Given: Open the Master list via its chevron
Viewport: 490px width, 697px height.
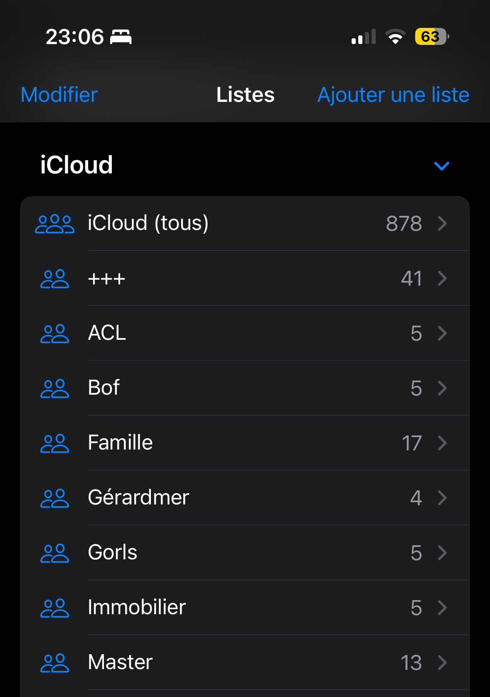Looking at the screenshot, I should pyautogui.click(x=443, y=663).
